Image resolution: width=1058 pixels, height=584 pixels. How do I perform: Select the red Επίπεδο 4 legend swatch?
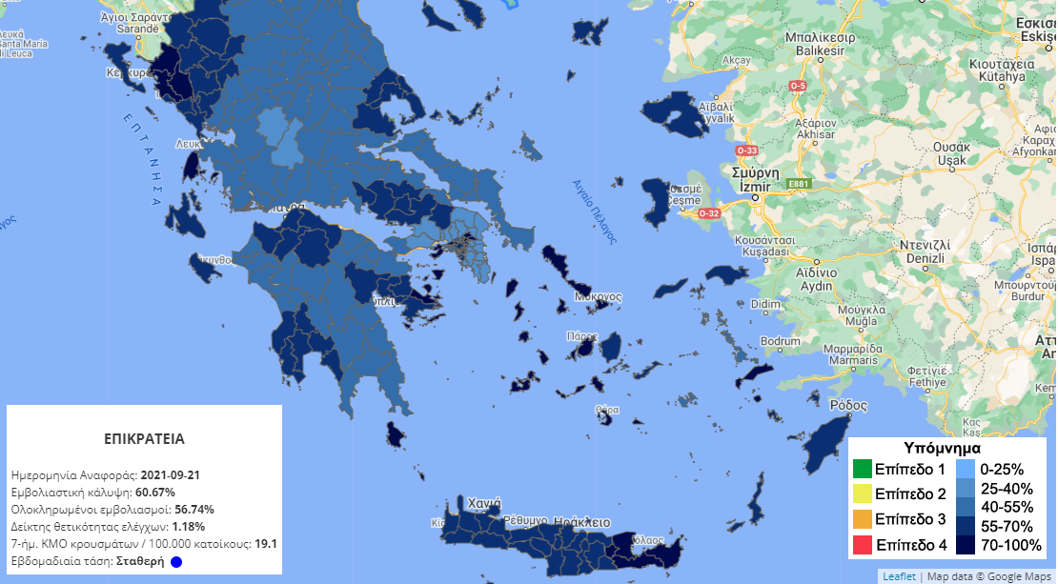coord(863,545)
